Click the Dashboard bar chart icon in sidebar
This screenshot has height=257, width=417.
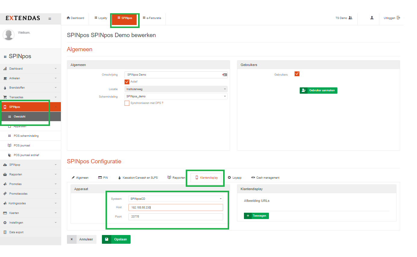5,69
